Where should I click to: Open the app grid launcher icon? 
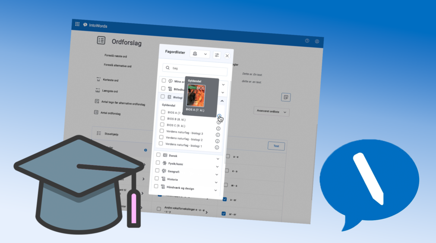tap(77, 24)
